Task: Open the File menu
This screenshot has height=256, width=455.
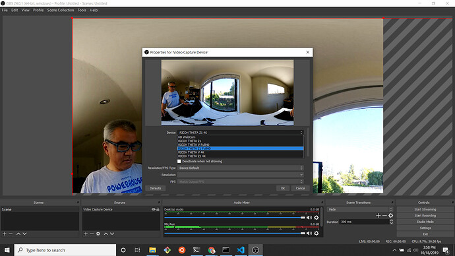Action: (x=5, y=10)
